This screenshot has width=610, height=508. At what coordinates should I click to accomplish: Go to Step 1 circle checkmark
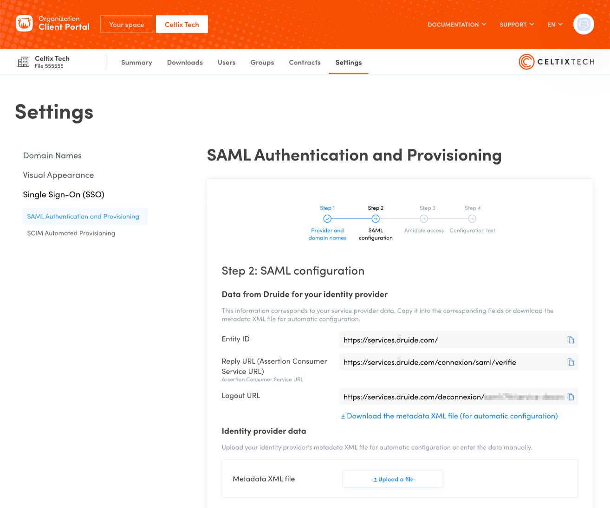pos(327,219)
